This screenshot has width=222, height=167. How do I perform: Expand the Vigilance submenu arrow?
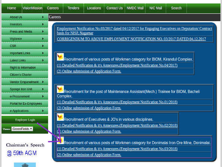43,39
